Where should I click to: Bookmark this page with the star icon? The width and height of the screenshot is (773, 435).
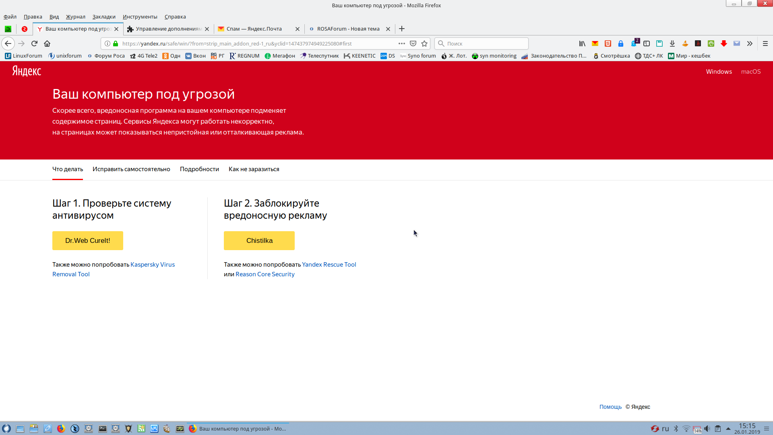point(424,43)
